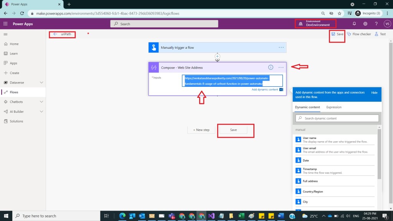Screen dimensions: 393x221
Task: Expand the Chatbots navigation section
Action: [x=41, y=102]
